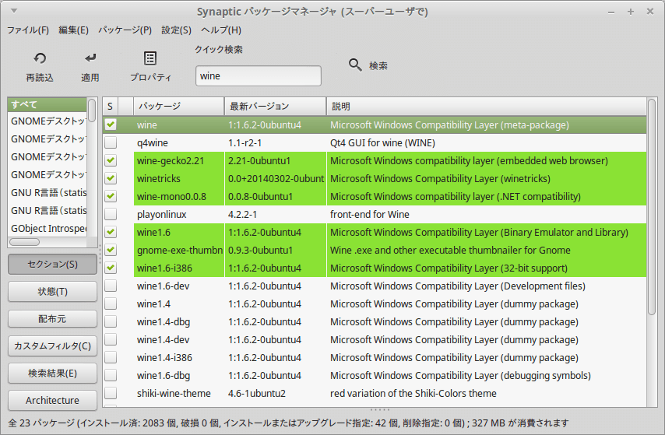Click version 2.21-0ubuntu1 cell

pos(259,160)
